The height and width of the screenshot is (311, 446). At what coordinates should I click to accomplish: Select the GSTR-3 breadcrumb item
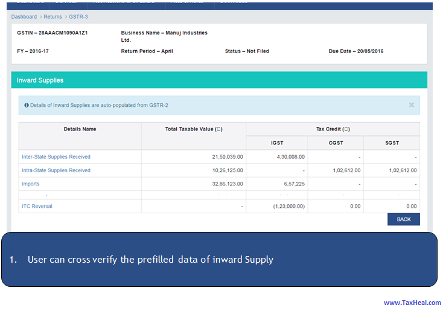pos(78,17)
